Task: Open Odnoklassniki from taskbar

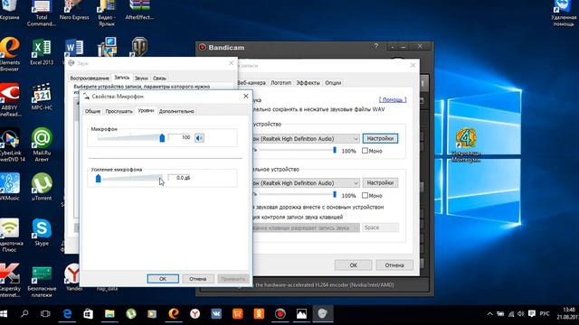Action: (x=259, y=313)
